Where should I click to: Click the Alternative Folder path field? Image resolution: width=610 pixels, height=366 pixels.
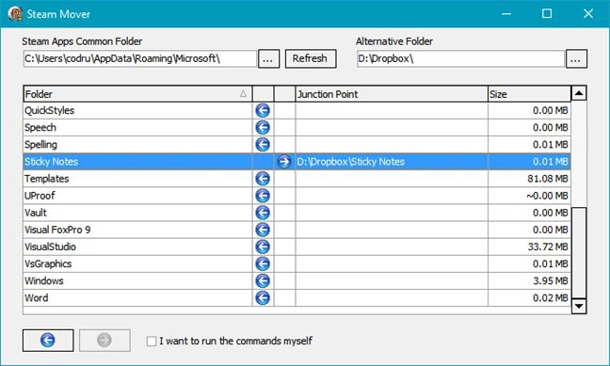pos(460,58)
